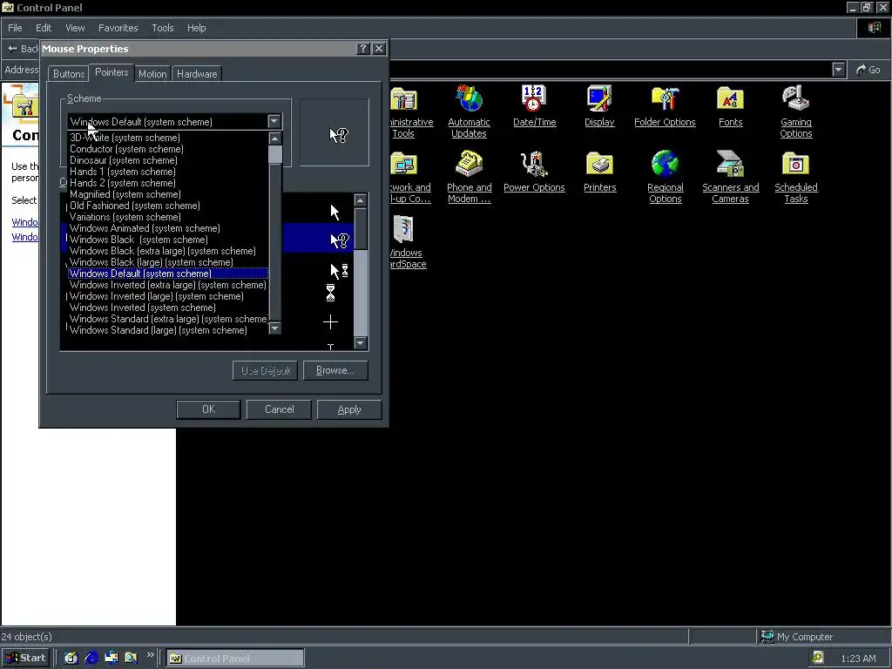
Task: Click Cancel in Mouse Properties
Action: tap(279, 409)
